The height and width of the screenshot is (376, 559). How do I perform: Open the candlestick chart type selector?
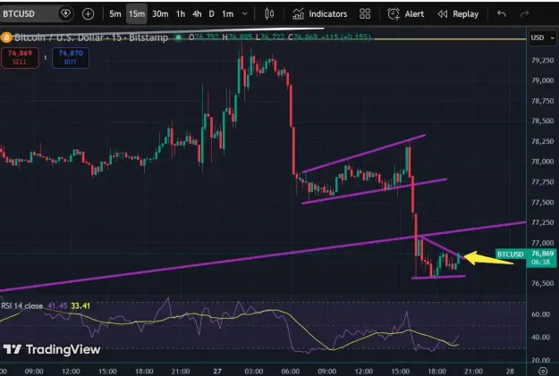click(x=269, y=14)
